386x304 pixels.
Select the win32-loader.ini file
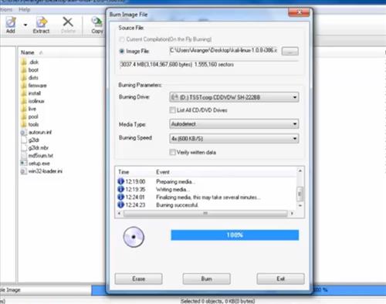coord(42,171)
